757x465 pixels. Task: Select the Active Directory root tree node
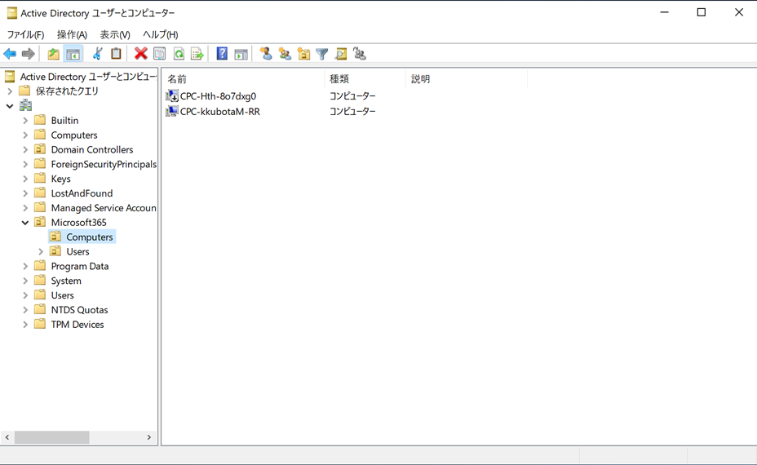pos(88,77)
